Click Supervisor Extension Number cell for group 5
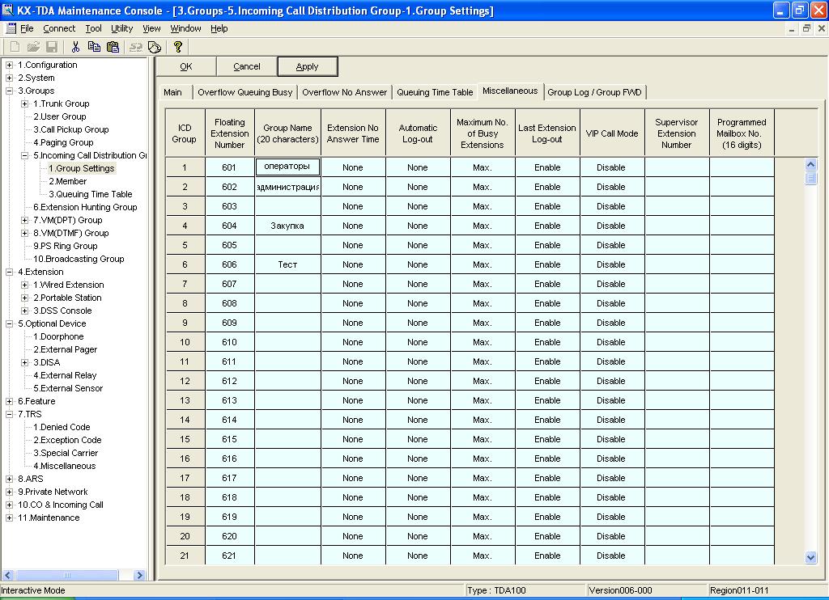The image size is (829, 600). pyautogui.click(x=677, y=245)
